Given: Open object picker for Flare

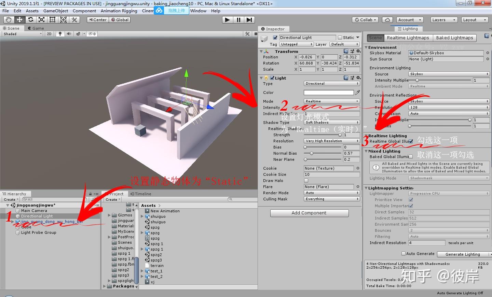Looking at the screenshot, I should tap(358, 187).
